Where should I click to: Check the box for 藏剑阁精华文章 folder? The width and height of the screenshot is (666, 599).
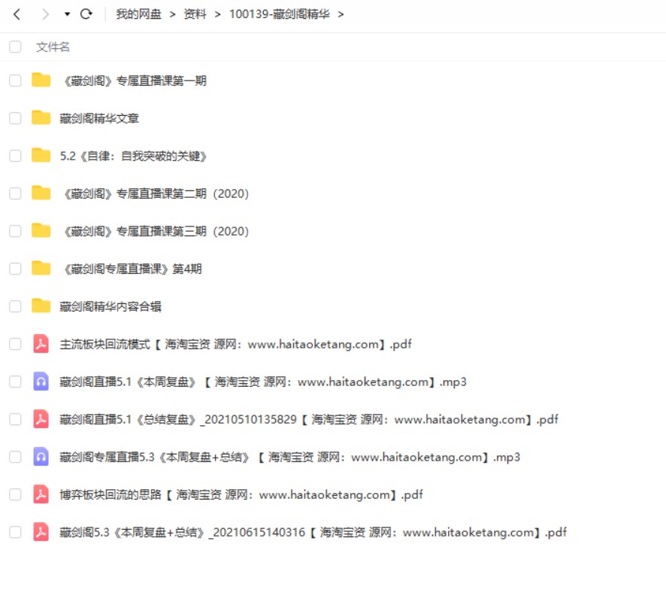pyautogui.click(x=15, y=118)
